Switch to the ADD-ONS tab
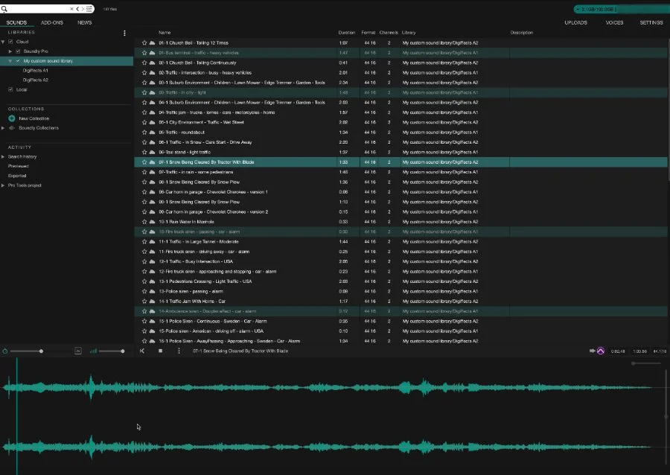The image size is (670, 475). (51, 22)
